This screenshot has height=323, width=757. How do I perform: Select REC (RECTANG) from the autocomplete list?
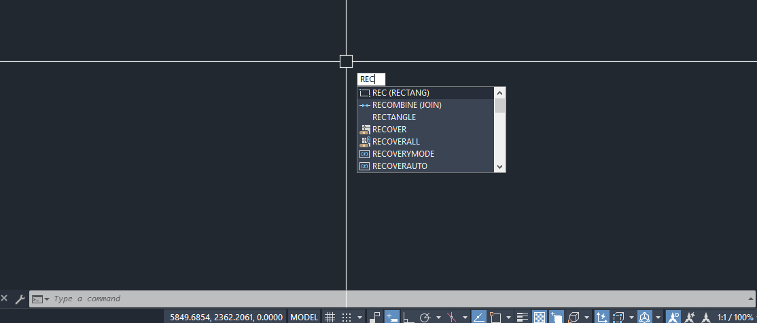point(426,92)
